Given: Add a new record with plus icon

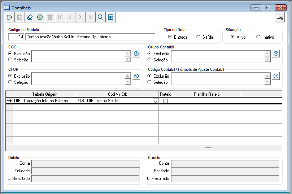Looking at the screenshot, I should [x=40, y=17].
